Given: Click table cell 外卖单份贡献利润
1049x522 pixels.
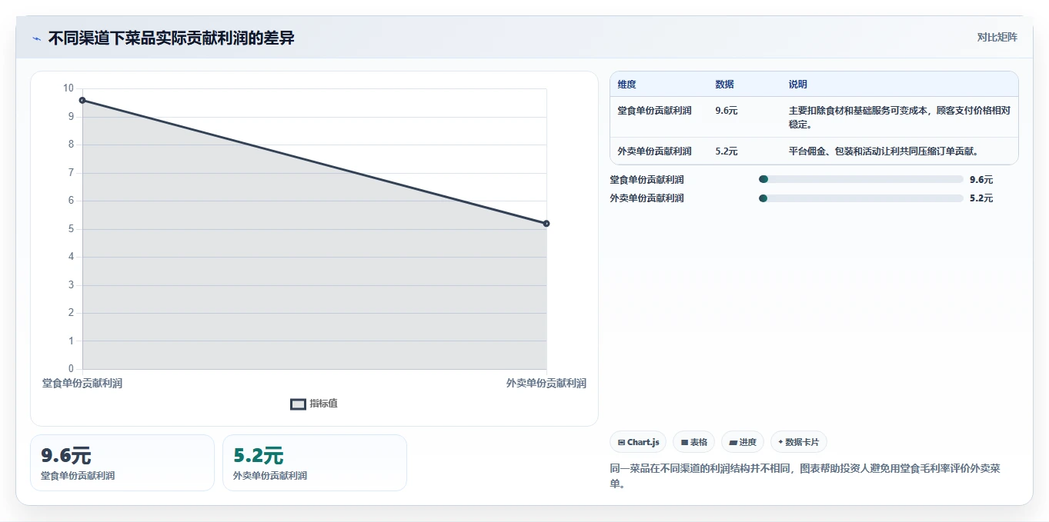Looking at the screenshot, I should pos(655,151).
